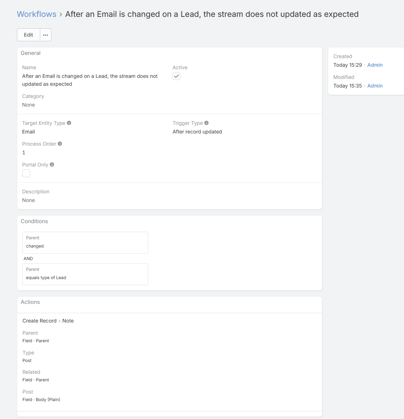Click the Process Order info icon
This screenshot has width=404, height=419.
pyautogui.click(x=60, y=144)
